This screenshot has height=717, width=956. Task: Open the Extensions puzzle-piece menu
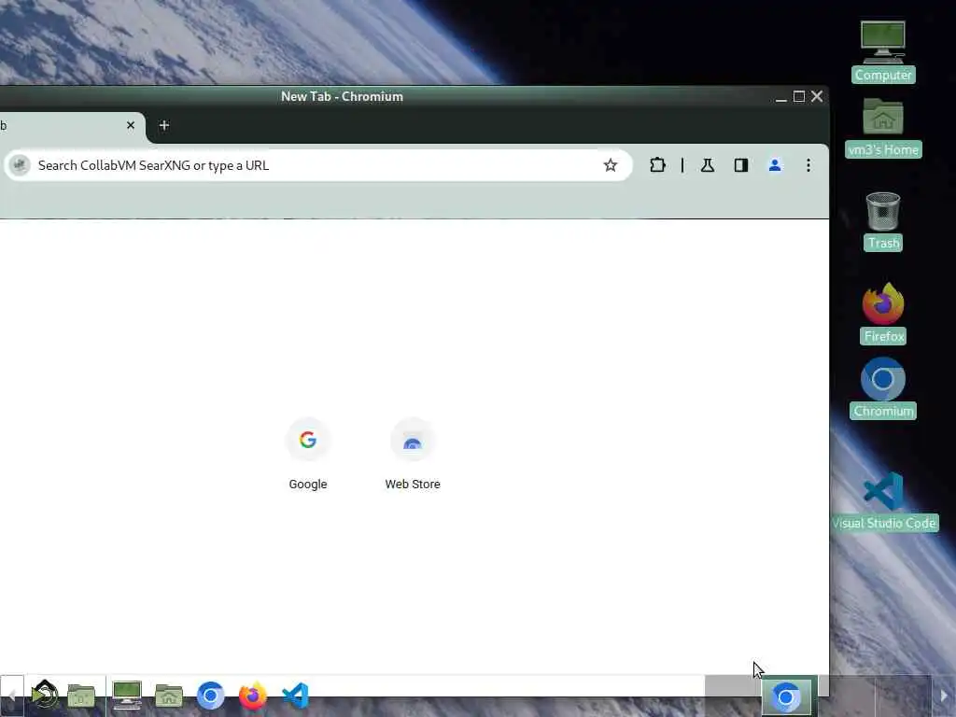click(x=657, y=165)
